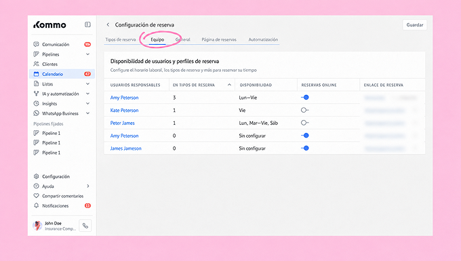Viewport: 461px width, 261px height.
Task: Open the Peter James link
Action: pyautogui.click(x=122, y=123)
